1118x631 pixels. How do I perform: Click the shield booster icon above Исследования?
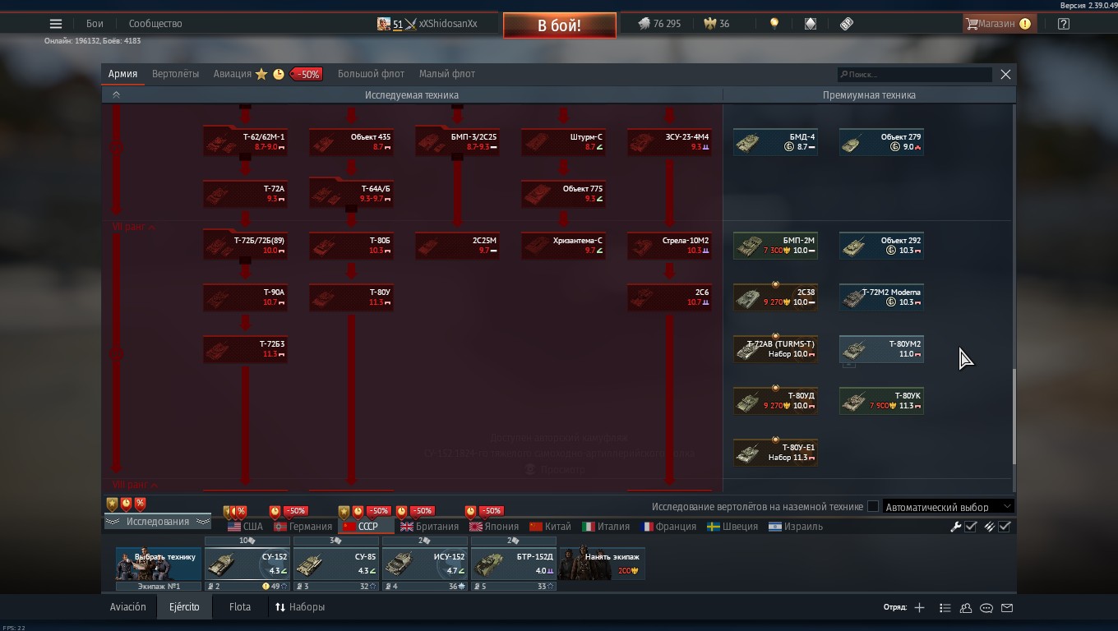click(x=113, y=504)
